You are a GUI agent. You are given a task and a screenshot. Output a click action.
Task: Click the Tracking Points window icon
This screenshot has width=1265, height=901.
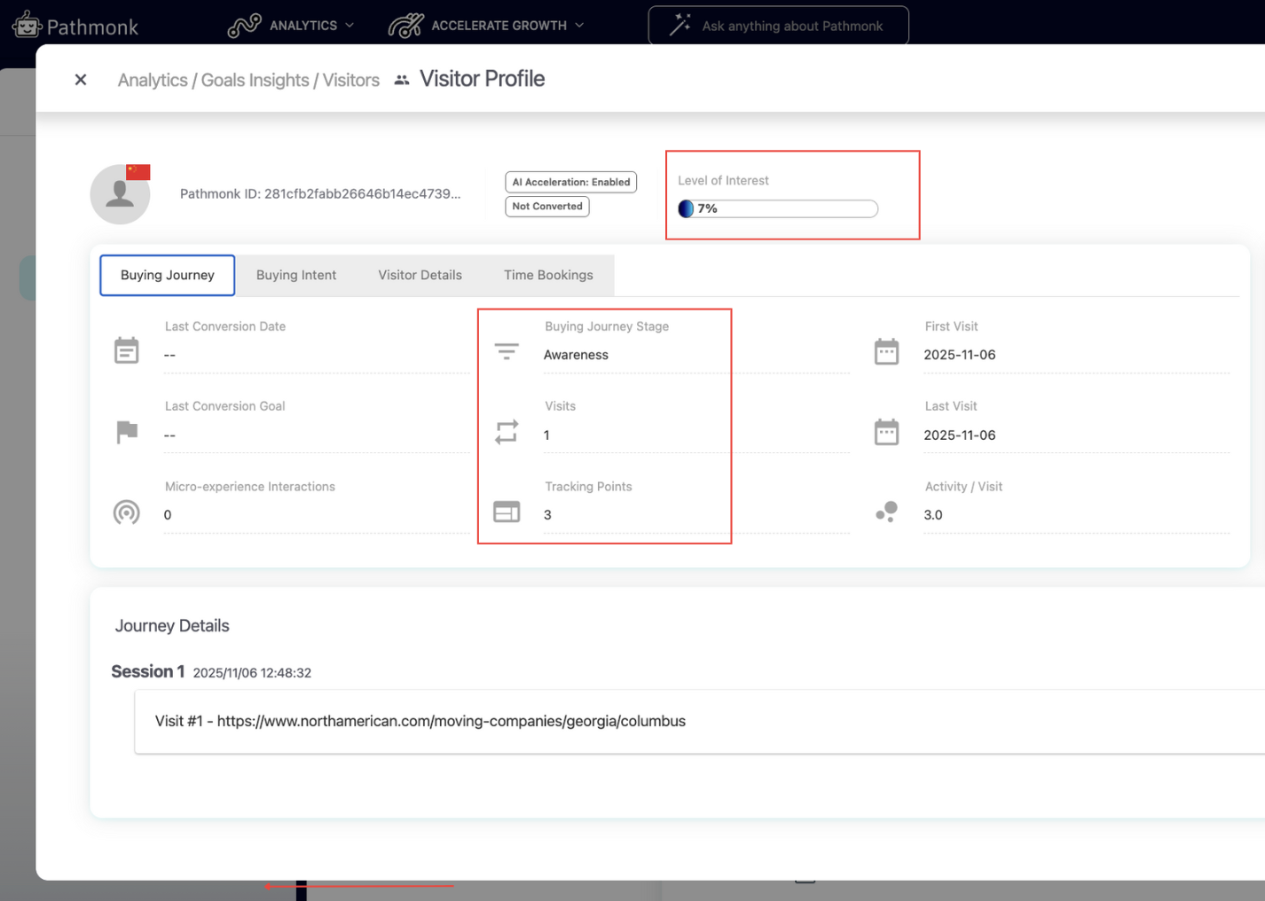(507, 513)
